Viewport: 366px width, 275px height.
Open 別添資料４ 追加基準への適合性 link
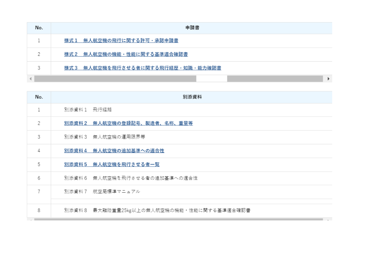point(114,151)
